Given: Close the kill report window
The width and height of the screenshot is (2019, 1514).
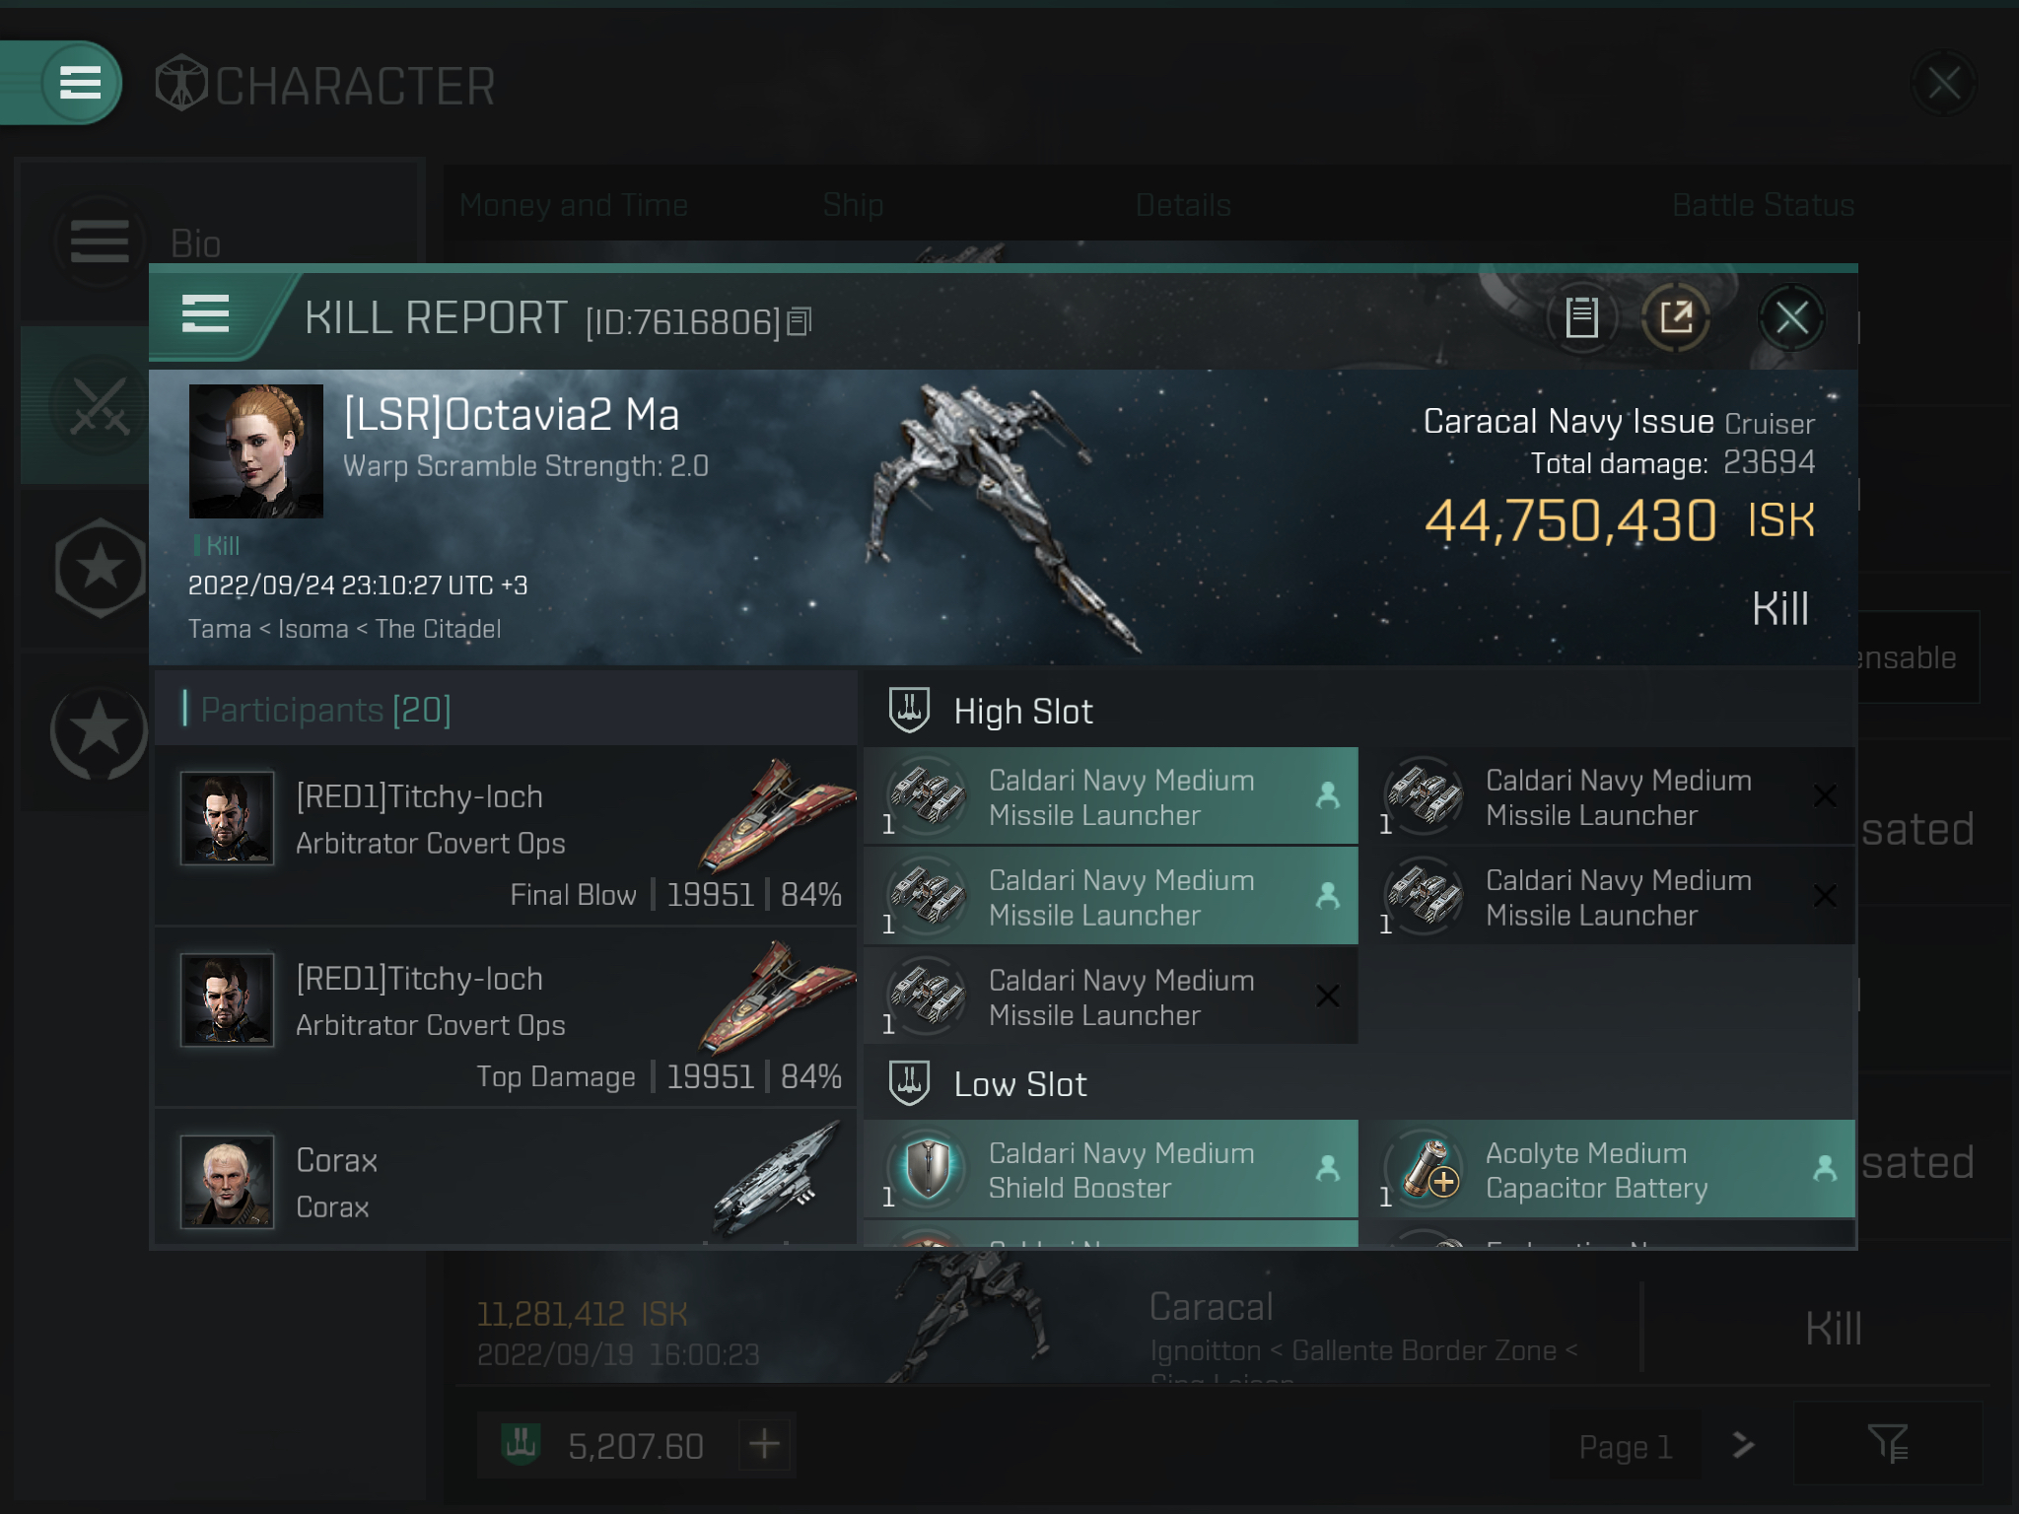Looking at the screenshot, I should pyautogui.click(x=1791, y=317).
